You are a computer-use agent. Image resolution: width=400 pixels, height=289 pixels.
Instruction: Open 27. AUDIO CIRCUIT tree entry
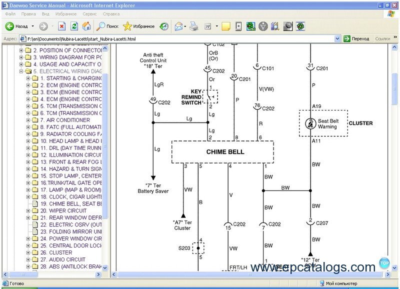click(63, 259)
